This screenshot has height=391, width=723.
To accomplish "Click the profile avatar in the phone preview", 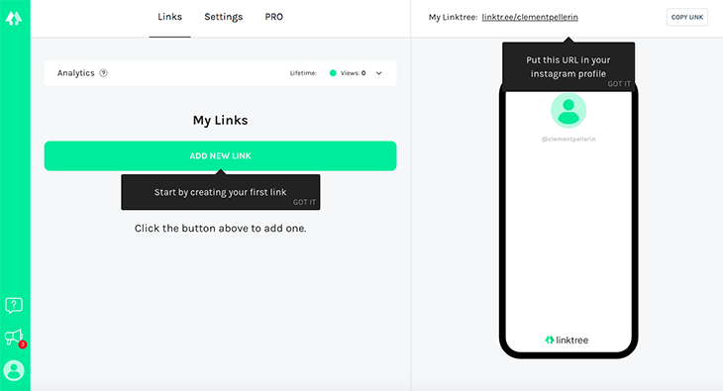I will (568, 111).
